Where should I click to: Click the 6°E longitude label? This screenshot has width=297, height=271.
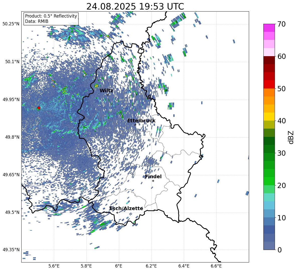click(x=119, y=266)
